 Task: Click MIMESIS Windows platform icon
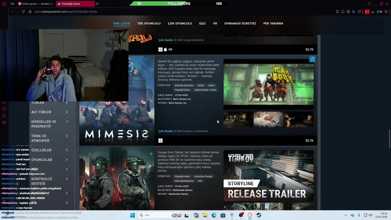(x=160, y=141)
